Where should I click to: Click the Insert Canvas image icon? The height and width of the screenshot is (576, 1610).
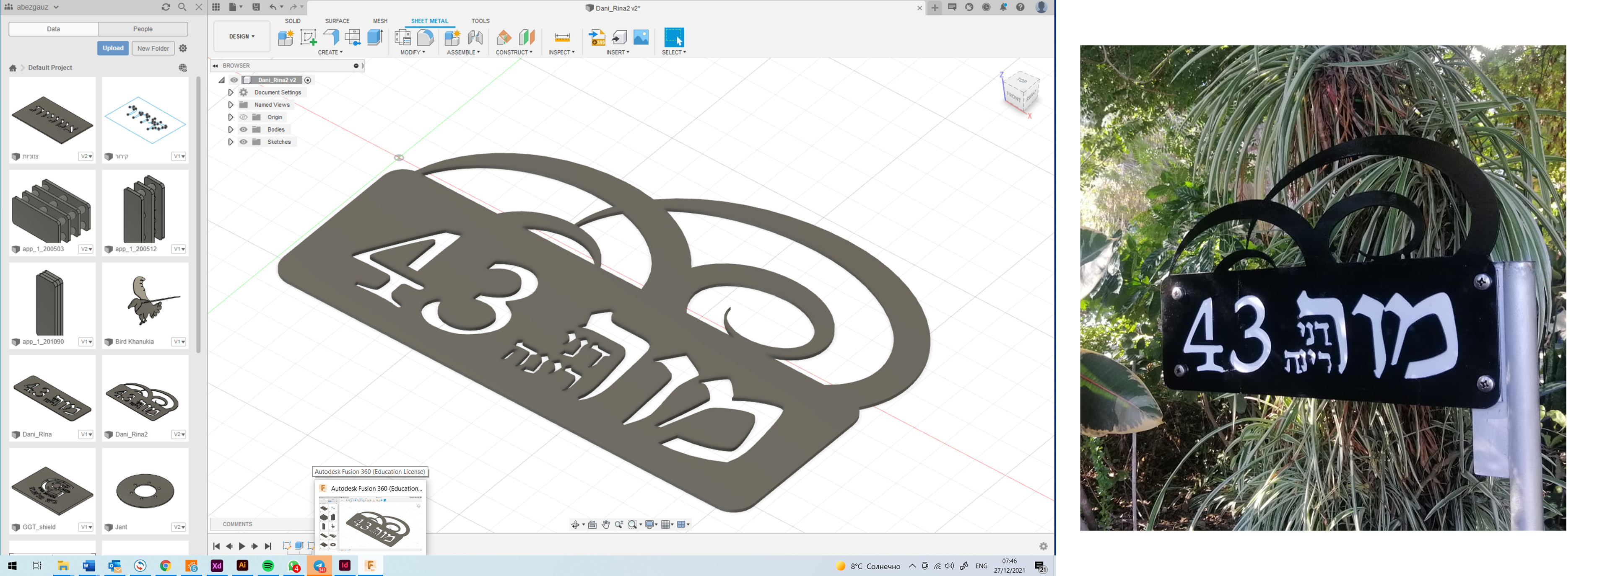pyautogui.click(x=641, y=37)
